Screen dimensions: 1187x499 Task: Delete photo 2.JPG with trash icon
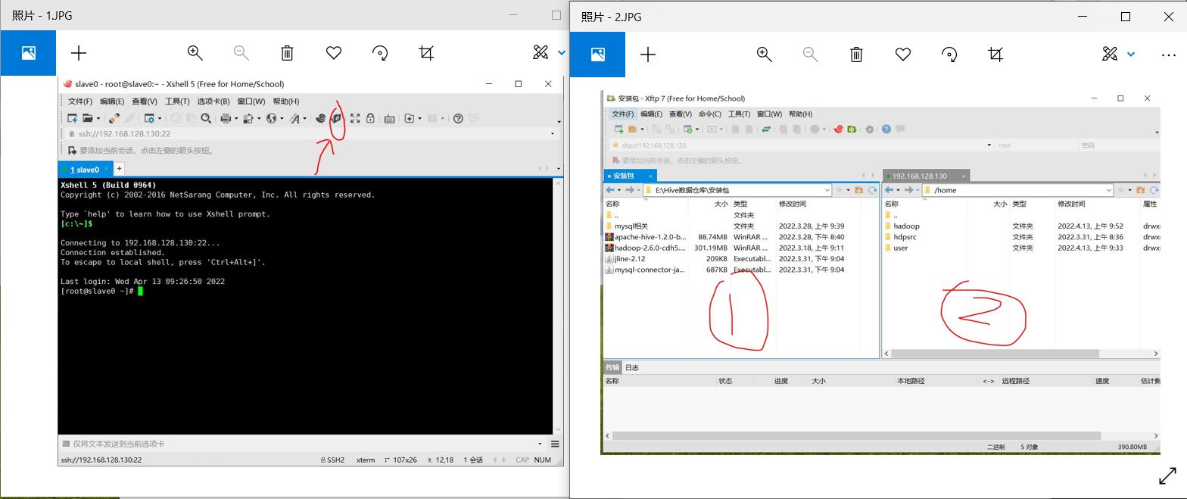coord(856,54)
